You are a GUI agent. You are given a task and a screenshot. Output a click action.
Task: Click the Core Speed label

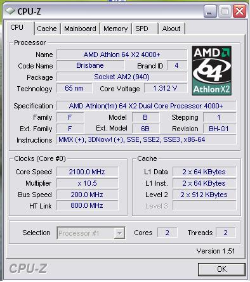34,172
